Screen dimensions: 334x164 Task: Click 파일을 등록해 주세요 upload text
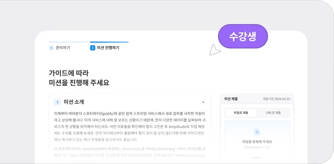coord(257,142)
